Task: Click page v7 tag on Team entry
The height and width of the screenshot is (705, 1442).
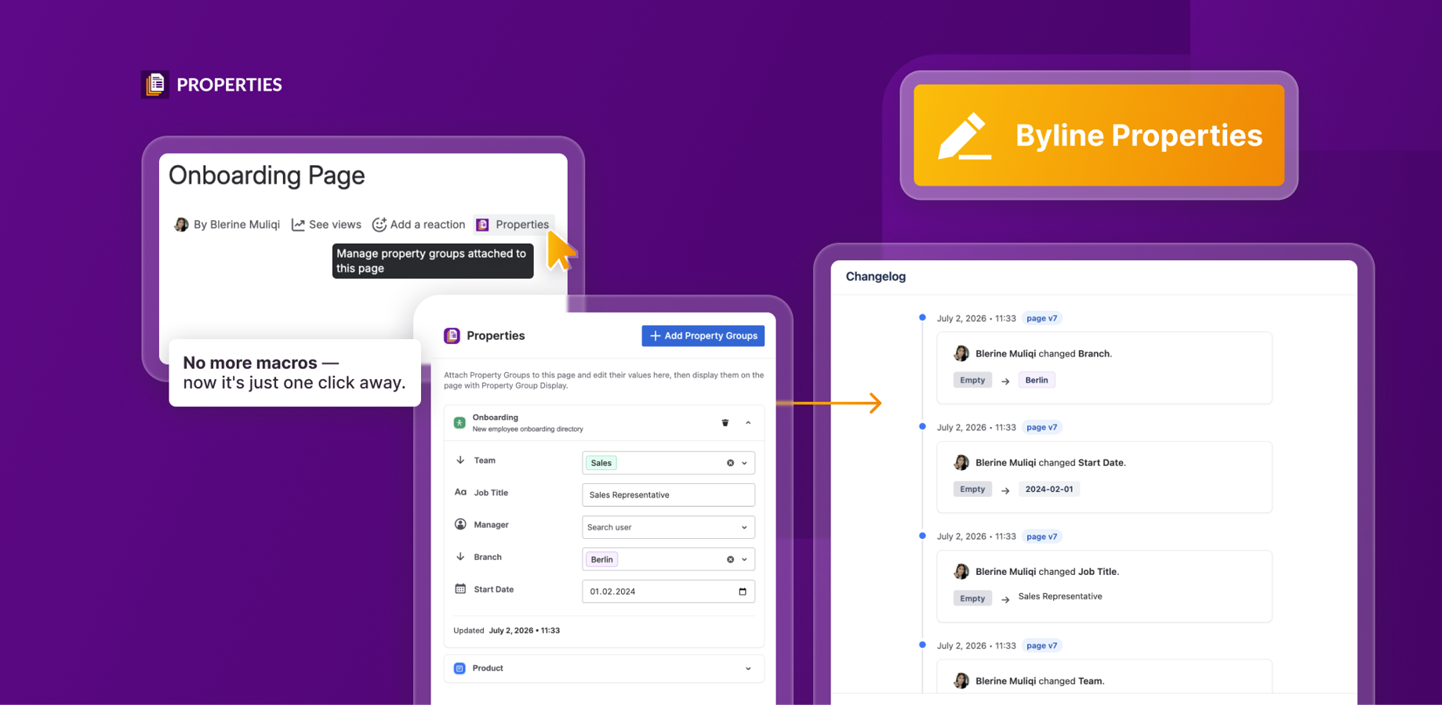Action: (1041, 645)
